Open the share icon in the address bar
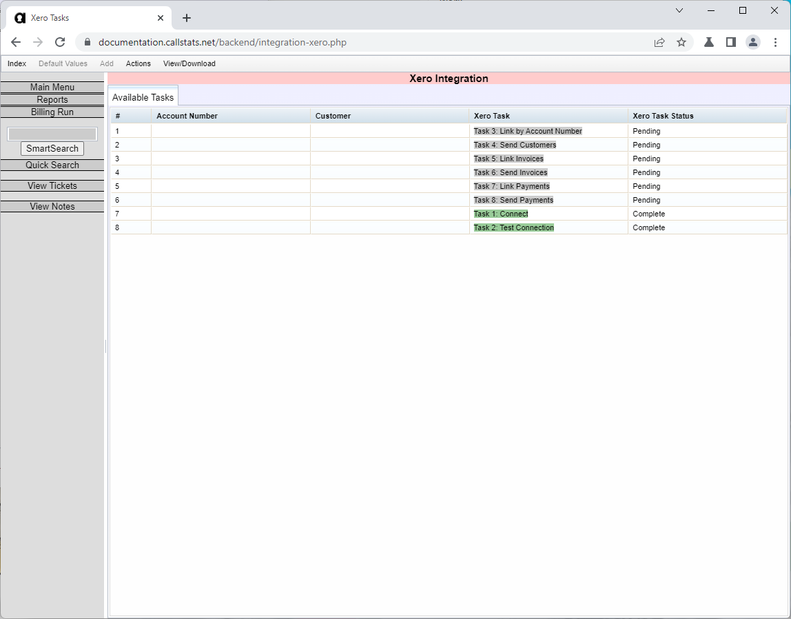791x619 pixels. pyautogui.click(x=659, y=42)
